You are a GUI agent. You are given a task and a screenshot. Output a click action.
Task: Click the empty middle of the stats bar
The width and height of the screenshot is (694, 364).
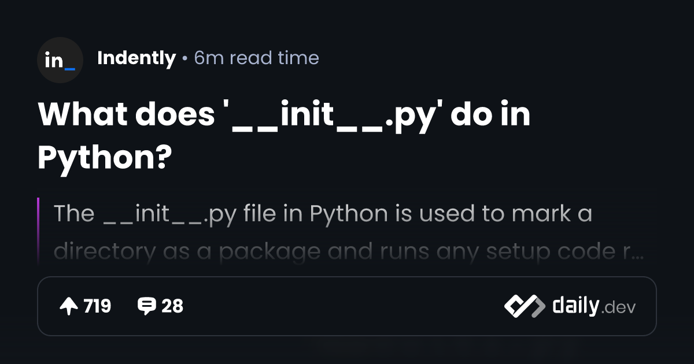341,306
